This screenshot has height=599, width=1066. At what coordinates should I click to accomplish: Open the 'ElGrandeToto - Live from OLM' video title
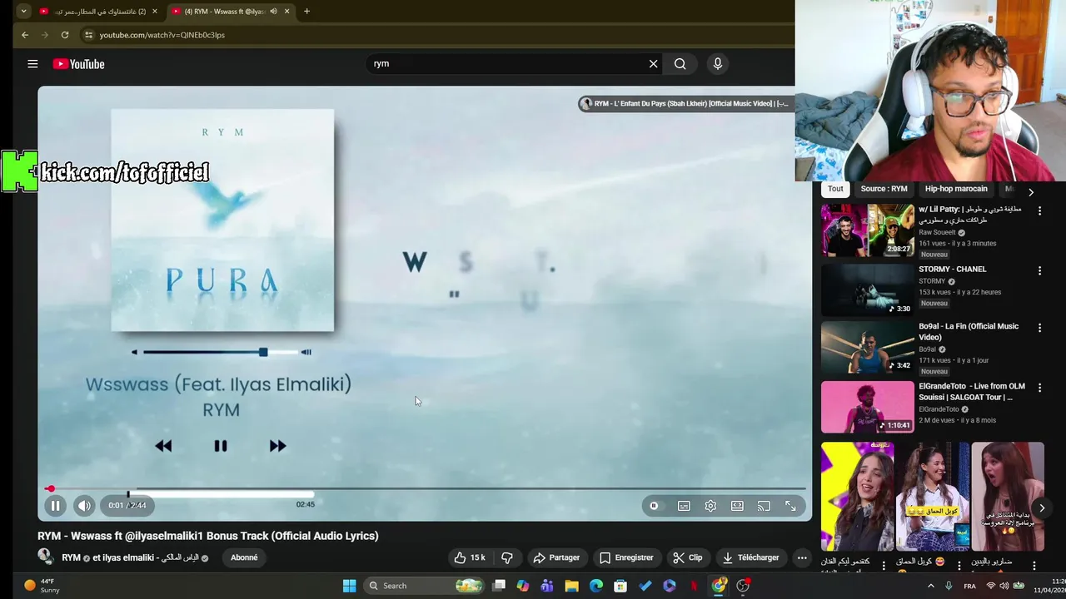tap(971, 392)
